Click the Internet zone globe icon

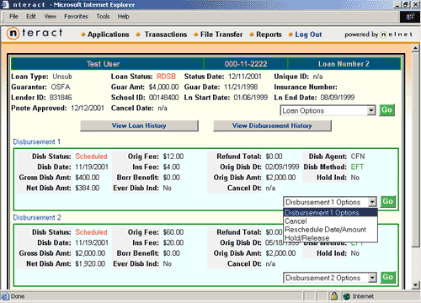(x=347, y=296)
